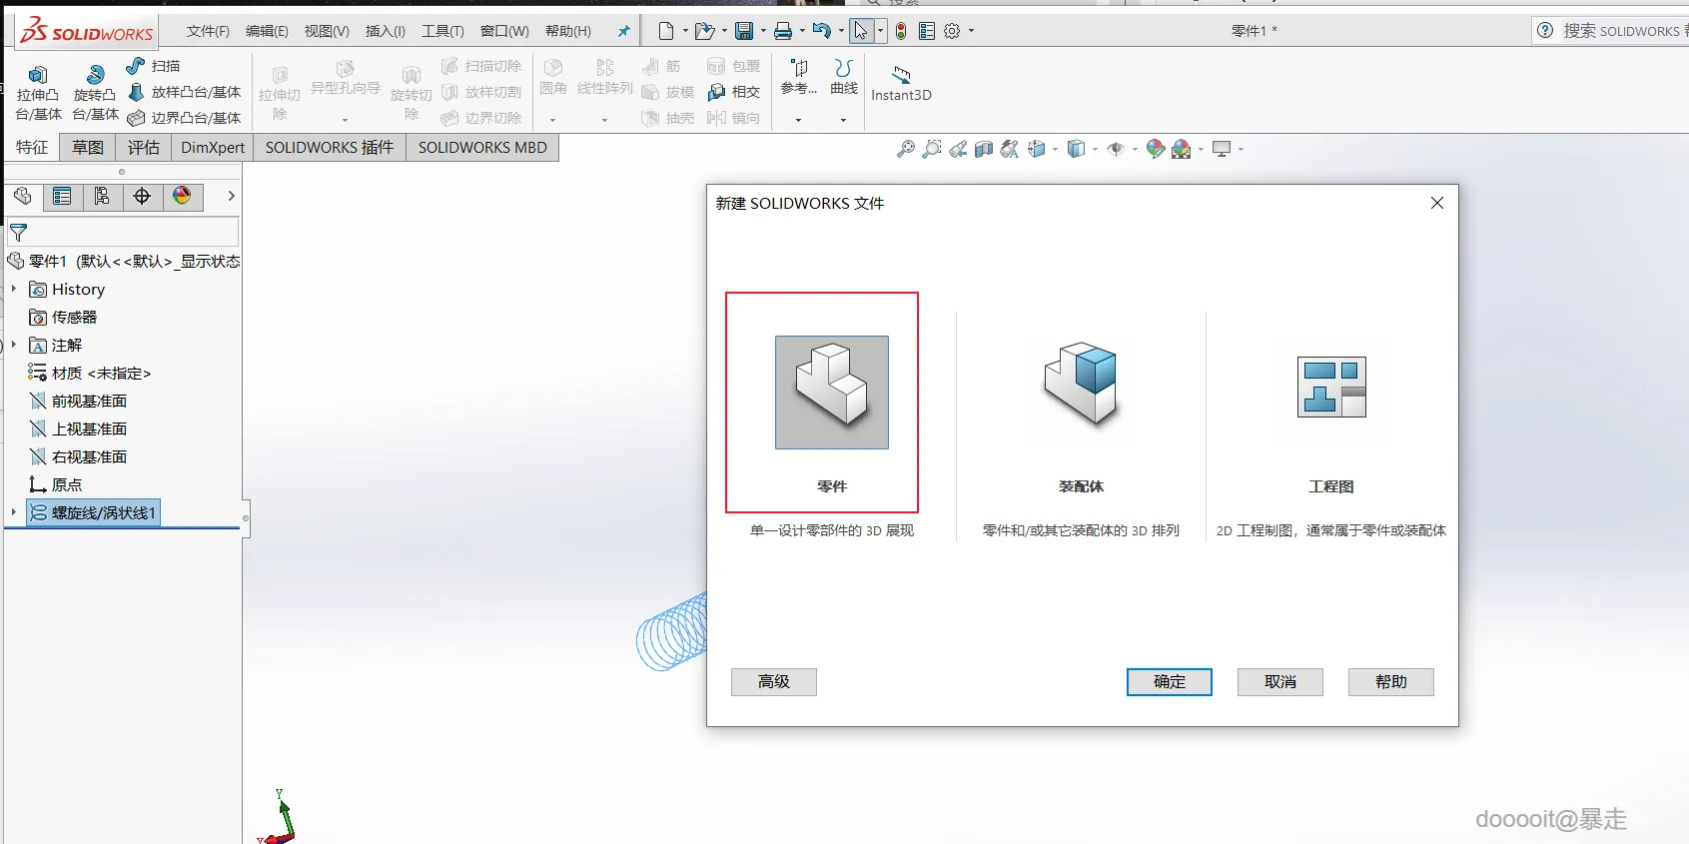Open the Save options dropdown arrow

(763, 31)
